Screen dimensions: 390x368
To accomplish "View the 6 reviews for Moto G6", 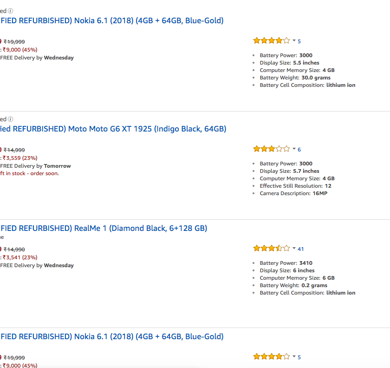I will coord(299,149).
